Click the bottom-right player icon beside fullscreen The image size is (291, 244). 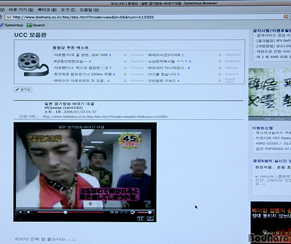pyautogui.click(x=150, y=219)
